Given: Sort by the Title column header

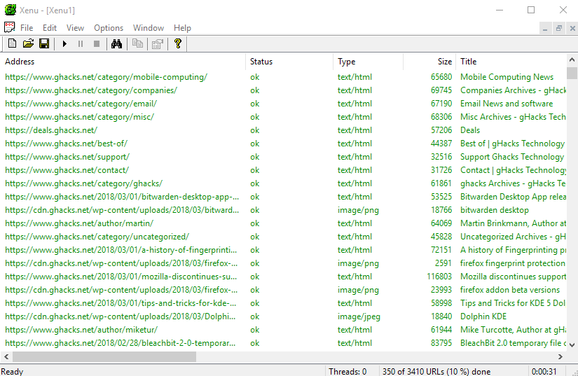Looking at the screenshot, I should pos(511,62).
